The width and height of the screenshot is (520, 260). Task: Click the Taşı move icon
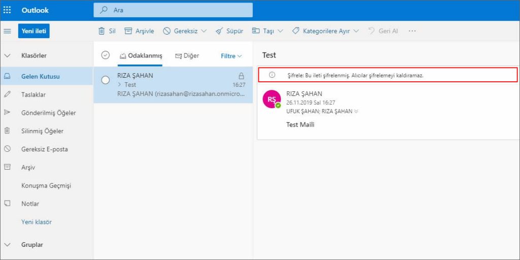point(256,31)
